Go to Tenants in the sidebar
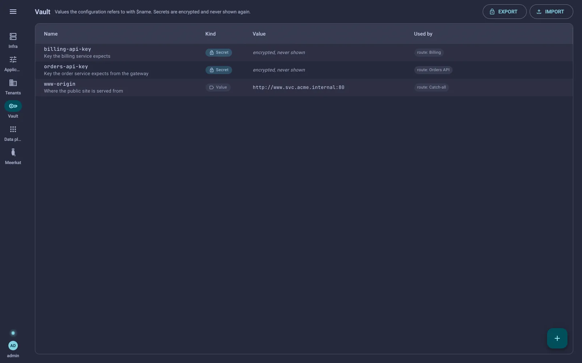This screenshot has height=363, width=582. coord(13,87)
